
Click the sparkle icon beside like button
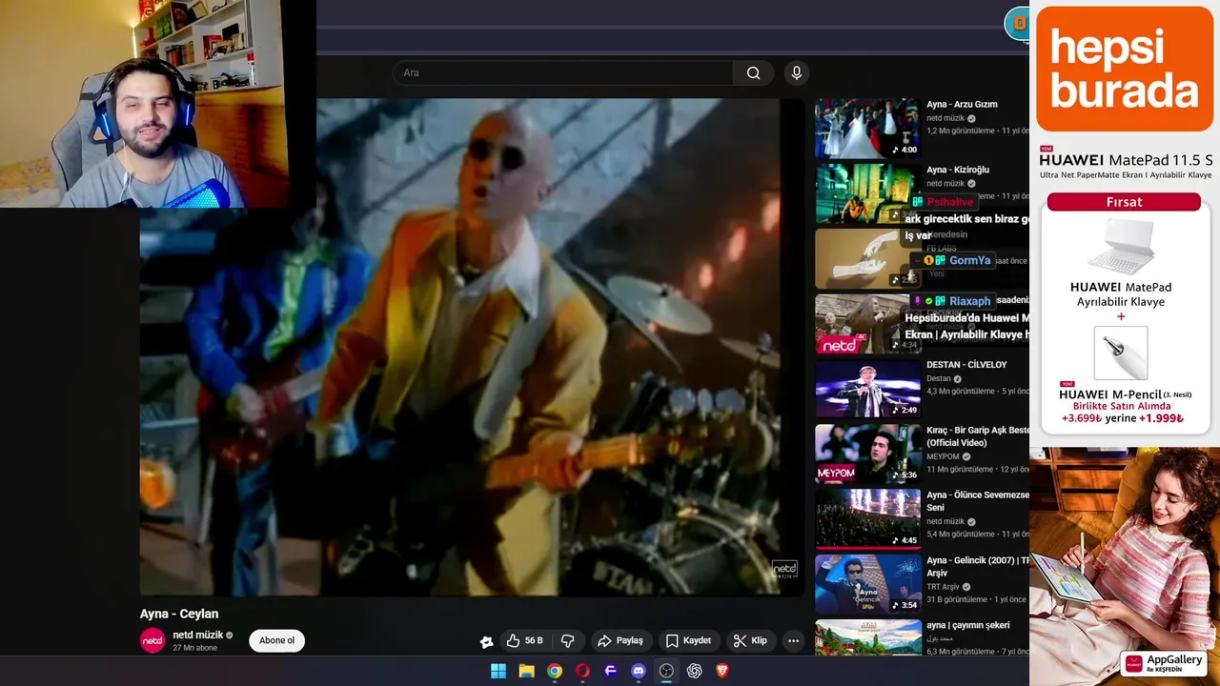click(486, 642)
